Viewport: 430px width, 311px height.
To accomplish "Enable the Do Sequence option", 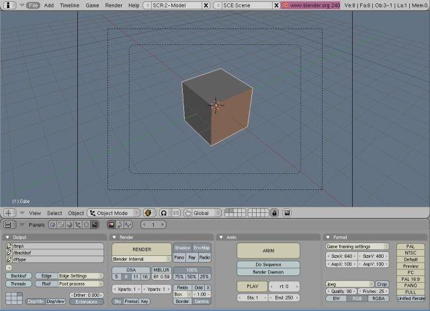I will [x=268, y=265].
